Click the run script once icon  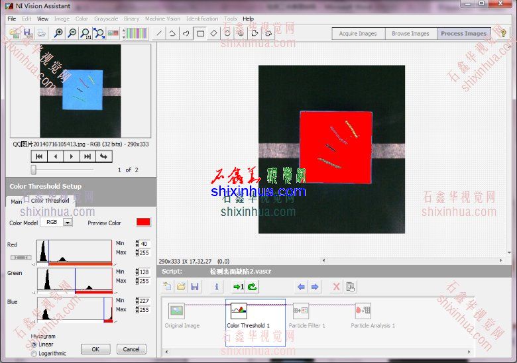[x=238, y=287]
